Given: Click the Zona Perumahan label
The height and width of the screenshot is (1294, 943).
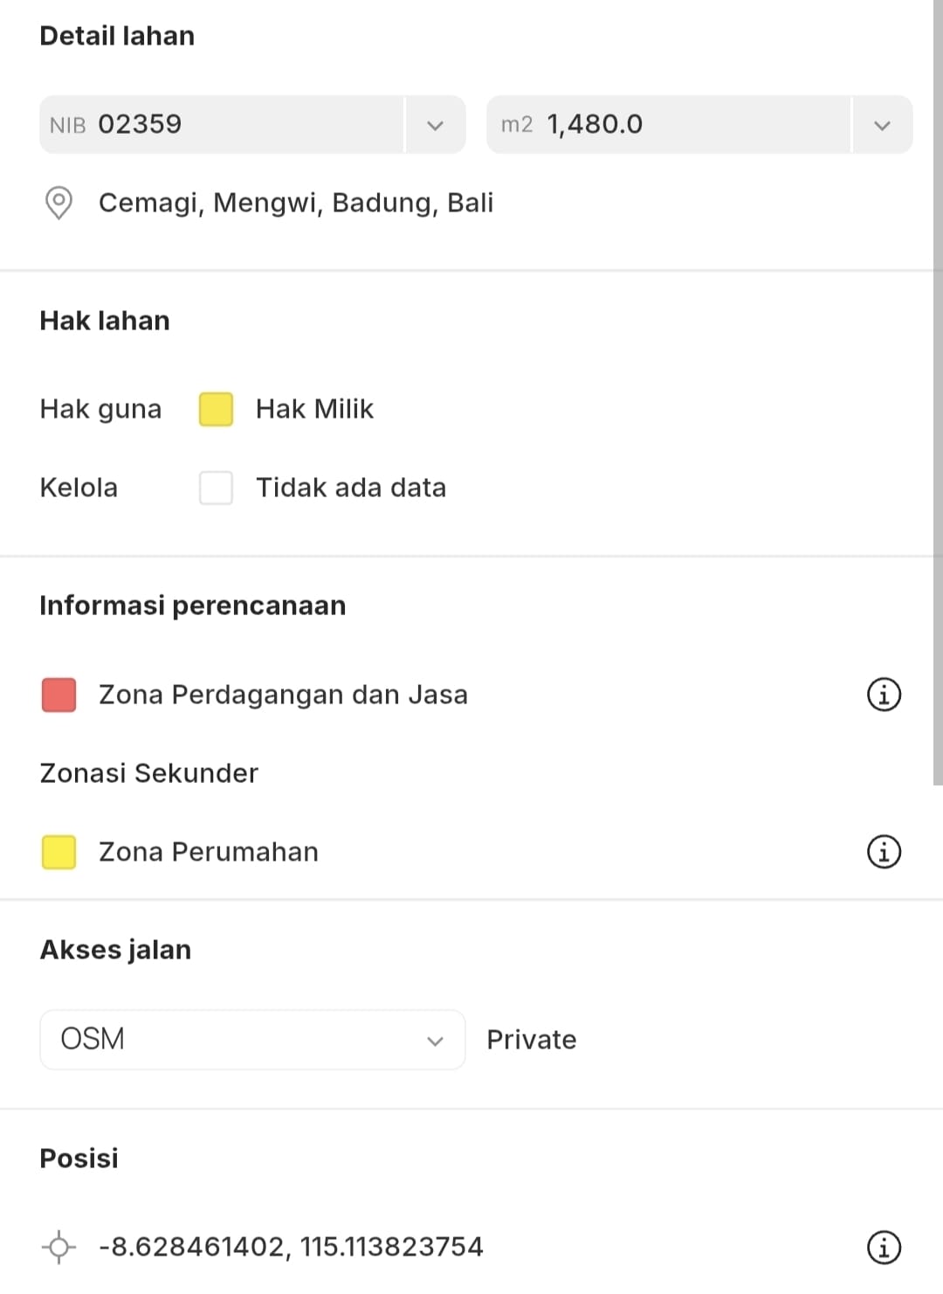Looking at the screenshot, I should (x=209, y=852).
